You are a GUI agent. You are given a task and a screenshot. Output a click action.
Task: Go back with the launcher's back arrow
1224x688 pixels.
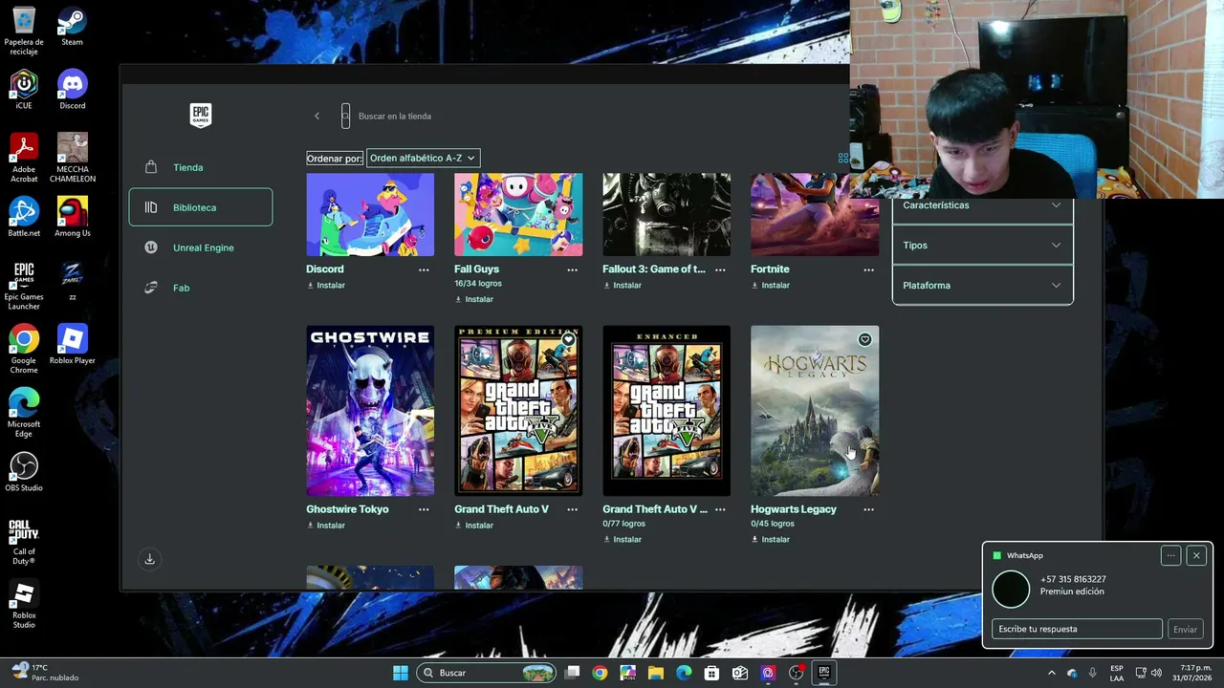pos(317,117)
